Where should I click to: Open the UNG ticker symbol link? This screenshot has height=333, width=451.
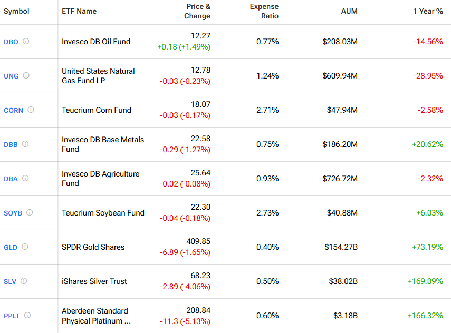click(x=11, y=76)
